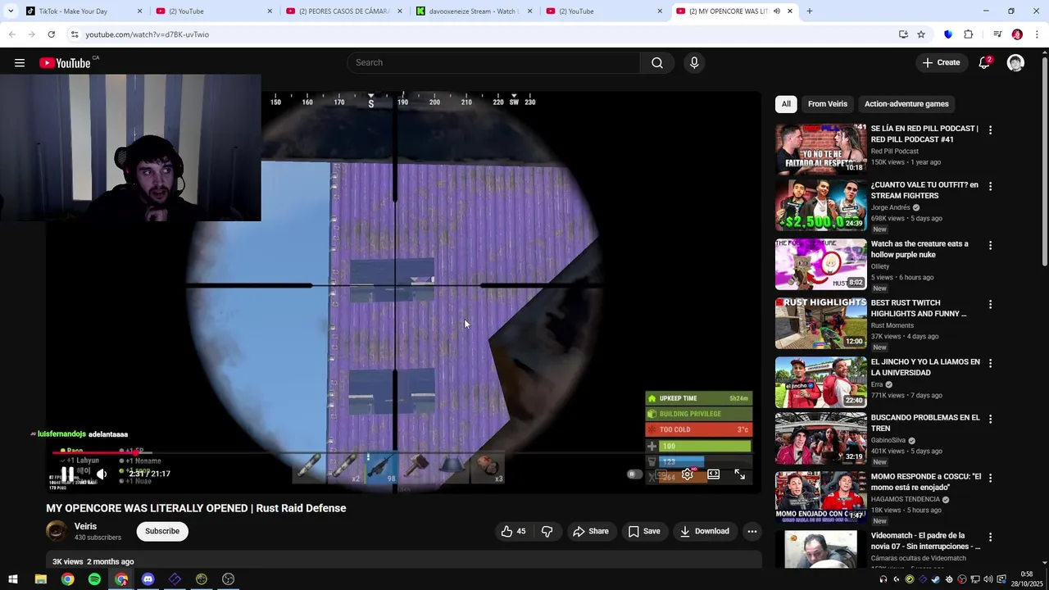Download the video
The width and height of the screenshot is (1049, 590).
pos(704,531)
